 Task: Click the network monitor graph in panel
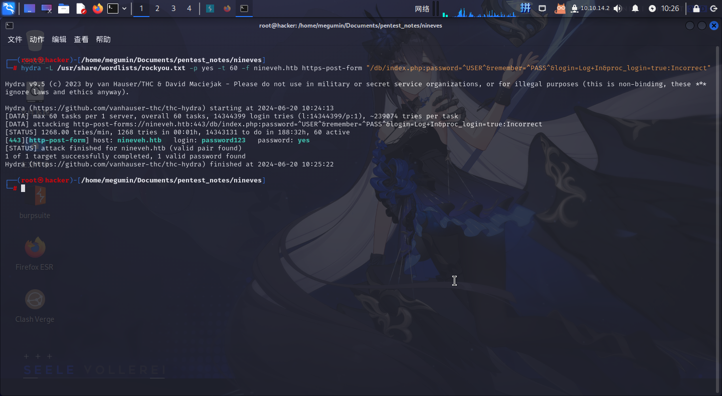(x=479, y=9)
